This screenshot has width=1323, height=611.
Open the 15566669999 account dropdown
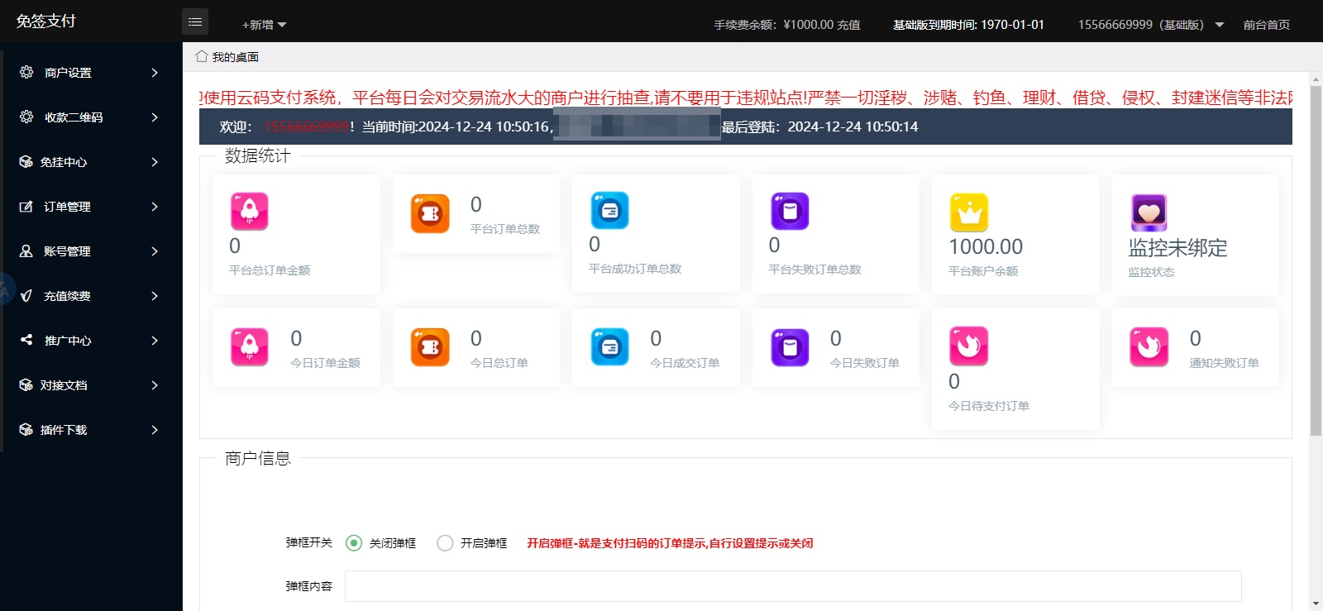click(1150, 25)
